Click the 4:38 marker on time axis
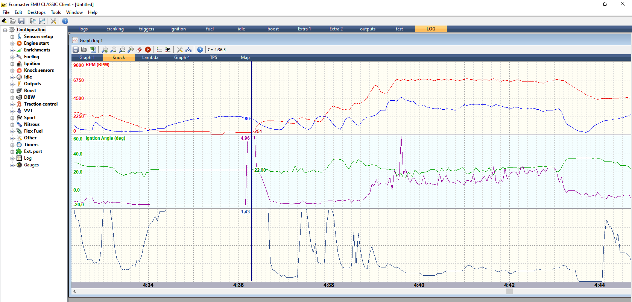Image resolution: width=632 pixels, height=302 pixels. point(329,285)
